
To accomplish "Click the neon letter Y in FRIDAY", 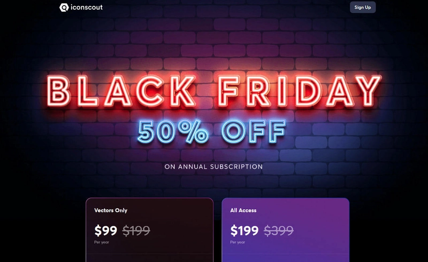I will coord(368,90).
